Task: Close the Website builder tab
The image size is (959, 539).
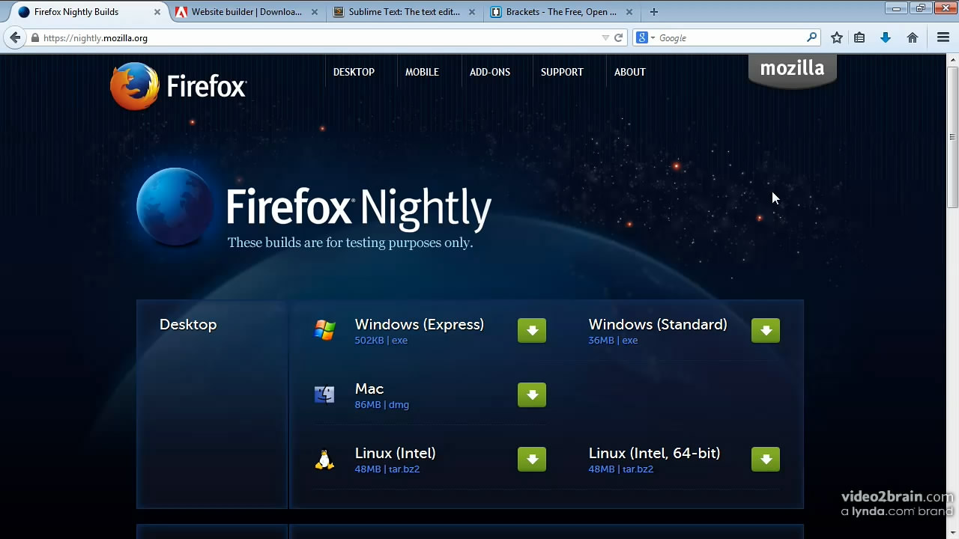Action: pyautogui.click(x=315, y=12)
